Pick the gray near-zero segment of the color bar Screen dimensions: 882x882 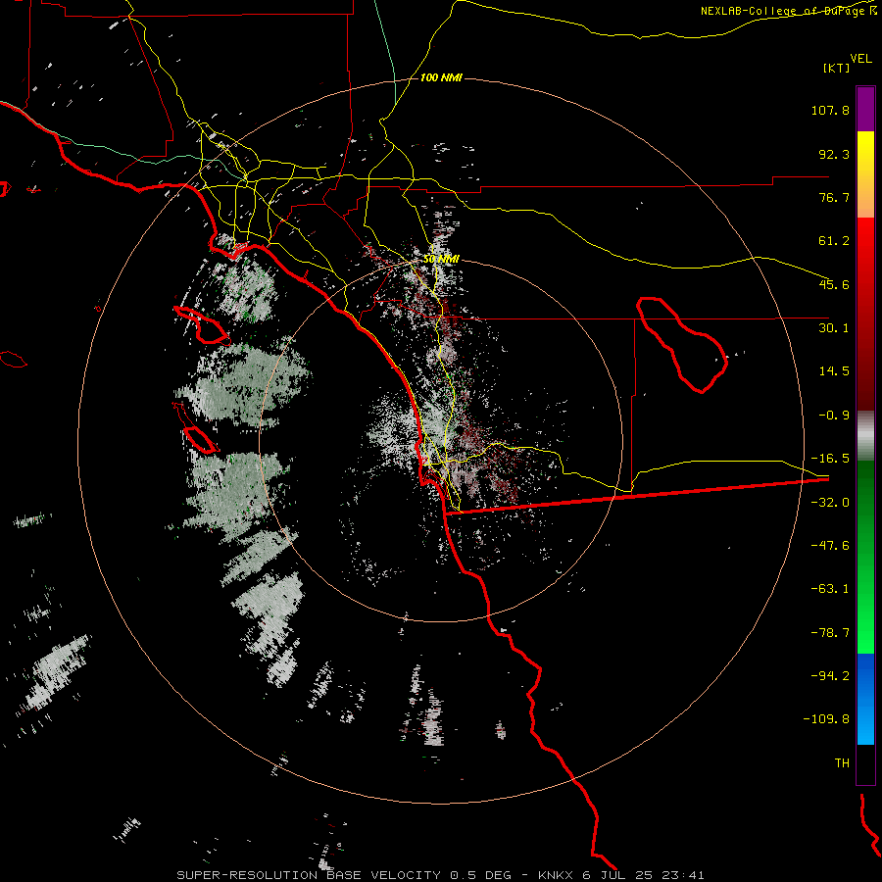[x=865, y=435]
